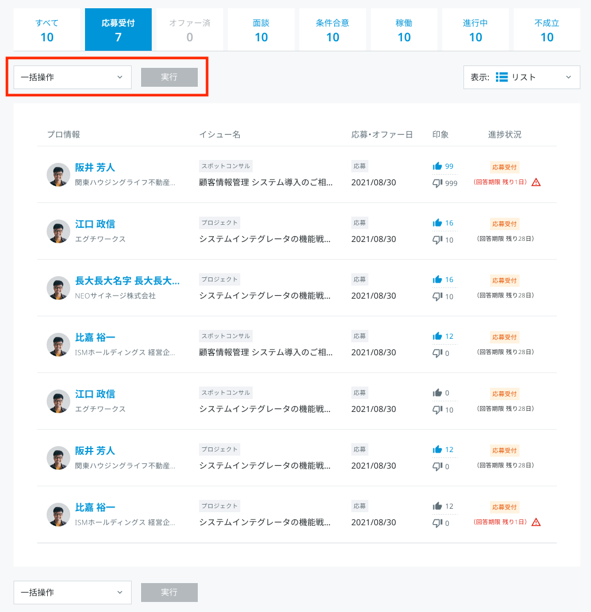This screenshot has height=612, width=591.
Task: Click company name エグチワークス in second row
Action: [x=100, y=239]
